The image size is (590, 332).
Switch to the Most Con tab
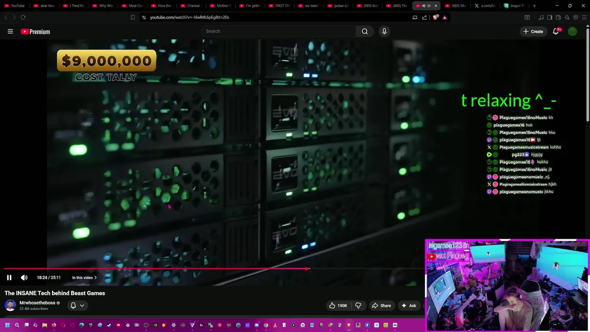132,6
